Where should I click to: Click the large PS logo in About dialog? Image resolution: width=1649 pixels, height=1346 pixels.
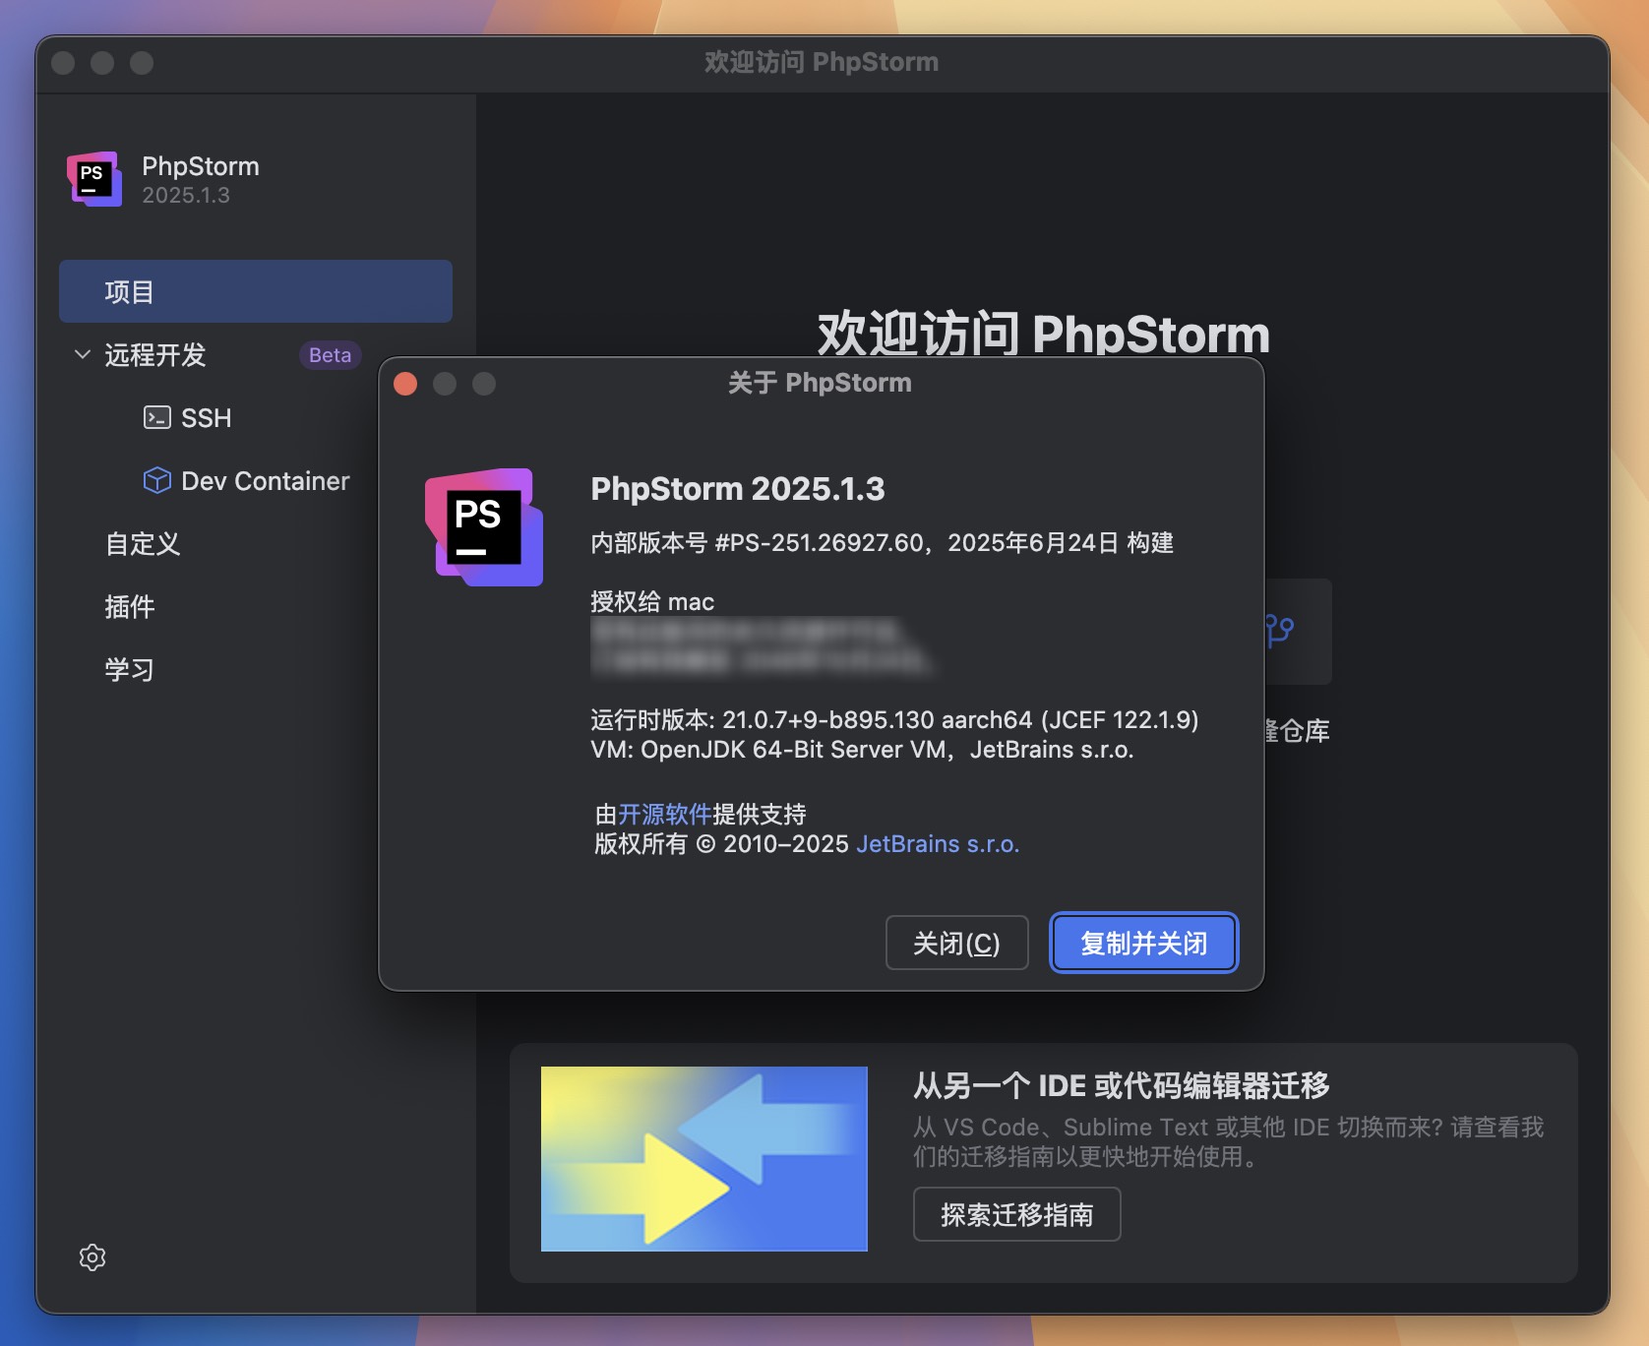tap(484, 527)
